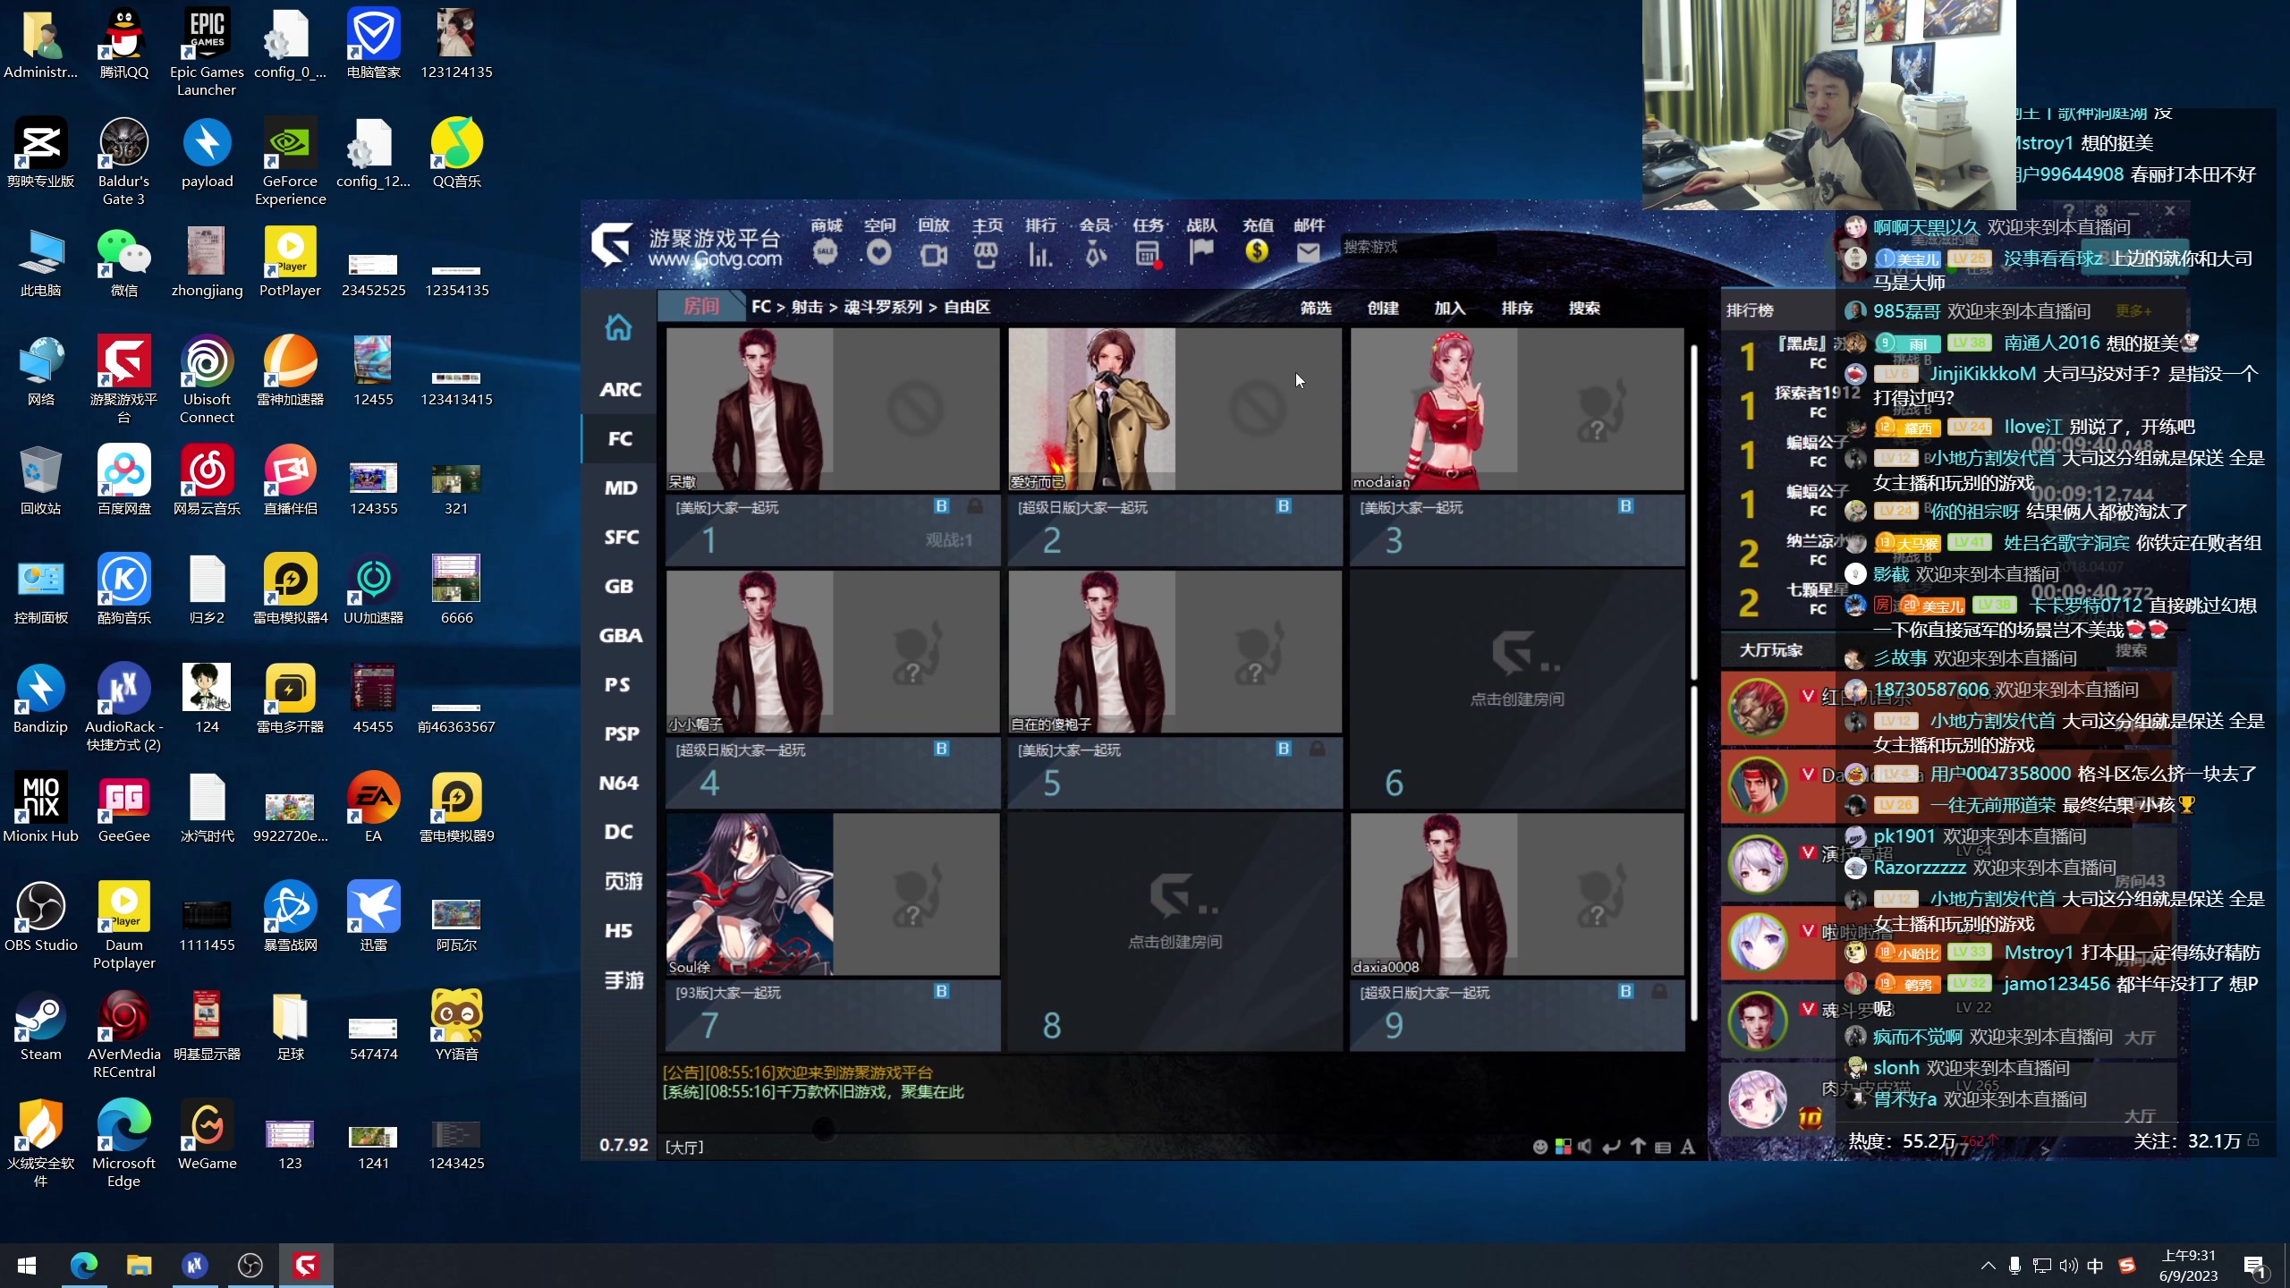This screenshot has width=2290, height=1288.
Task: Mute sound with speaker icon in chat bar
Action: tap(1585, 1147)
